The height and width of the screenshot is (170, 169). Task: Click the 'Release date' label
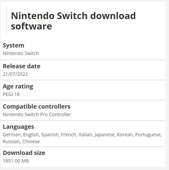tap(22, 66)
